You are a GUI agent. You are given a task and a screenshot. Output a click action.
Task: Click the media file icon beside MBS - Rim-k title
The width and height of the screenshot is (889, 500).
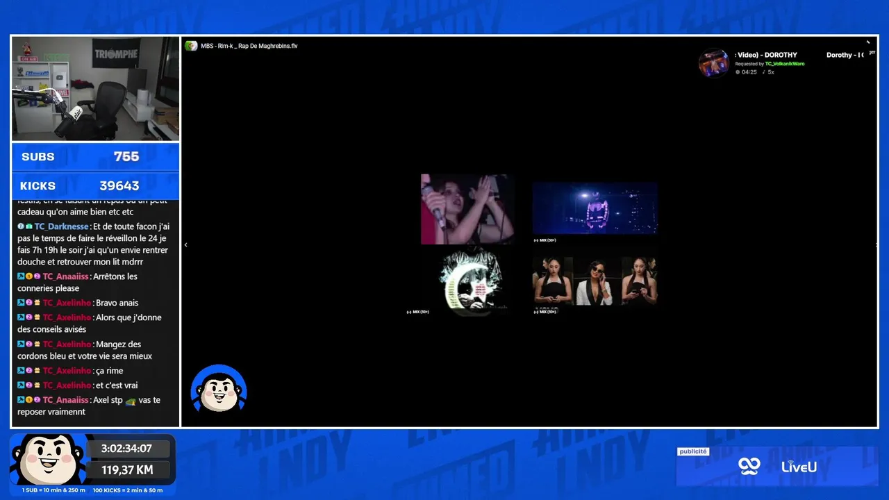pos(191,46)
